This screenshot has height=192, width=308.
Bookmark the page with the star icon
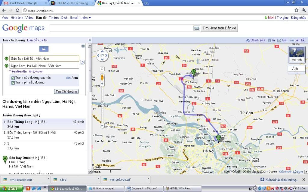(x=297, y=10)
